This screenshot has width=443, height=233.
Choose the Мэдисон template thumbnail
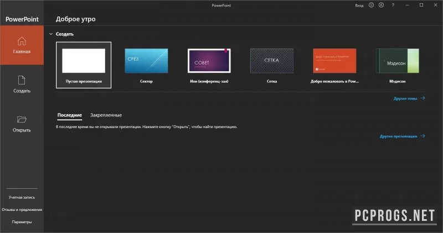pos(397,61)
